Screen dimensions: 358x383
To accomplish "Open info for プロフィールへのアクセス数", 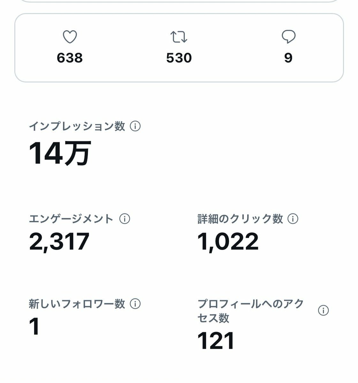I will 323,310.
